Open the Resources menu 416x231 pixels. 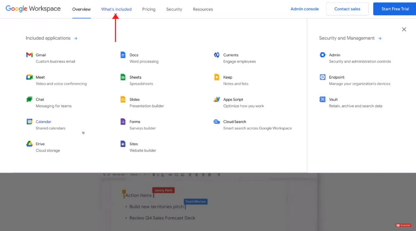pyautogui.click(x=203, y=9)
